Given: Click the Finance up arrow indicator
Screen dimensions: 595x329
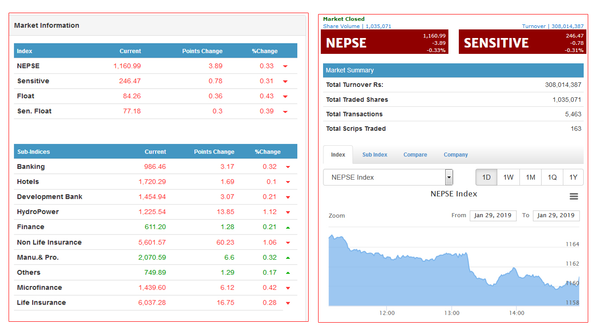Looking at the screenshot, I should pyautogui.click(x=288, y=227).
